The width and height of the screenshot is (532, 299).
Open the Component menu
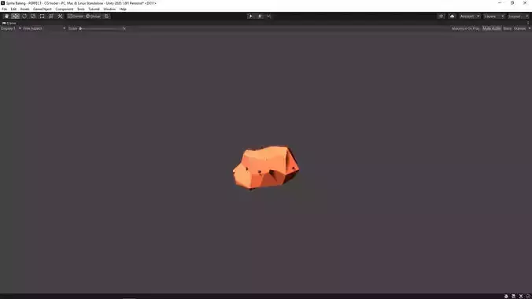click(64, 9)
